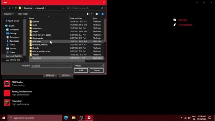
Task: Launch Microsoft Edge from the taskbar
Action: tap(66, 118)
